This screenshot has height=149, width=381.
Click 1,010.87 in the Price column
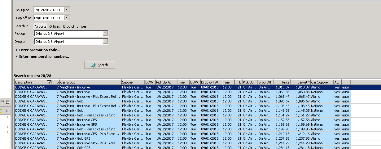tap(282, 87)
